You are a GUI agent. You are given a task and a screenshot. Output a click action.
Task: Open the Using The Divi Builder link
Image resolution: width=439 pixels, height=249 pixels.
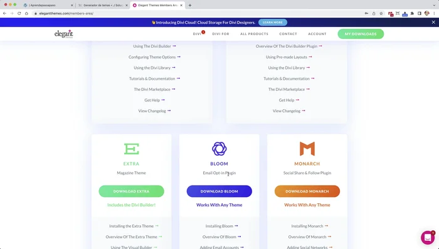pos(154,46)
